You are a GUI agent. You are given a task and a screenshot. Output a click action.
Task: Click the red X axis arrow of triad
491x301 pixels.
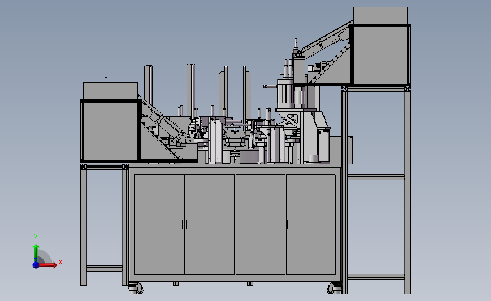coord(48,265)
